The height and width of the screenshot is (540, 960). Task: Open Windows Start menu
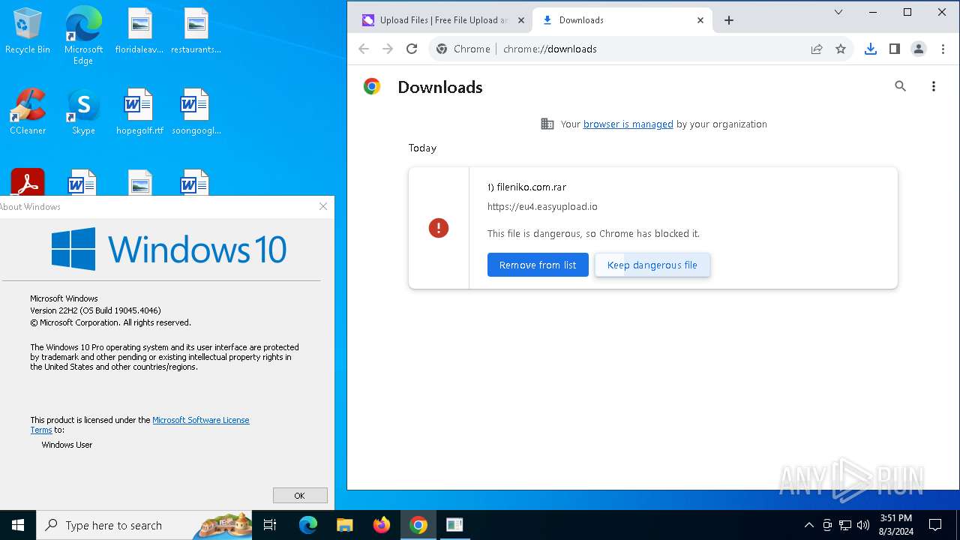click(18, 525)
